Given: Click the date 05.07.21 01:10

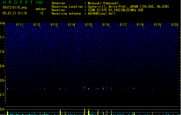Looking at the screenshot, I should [15, 13].
